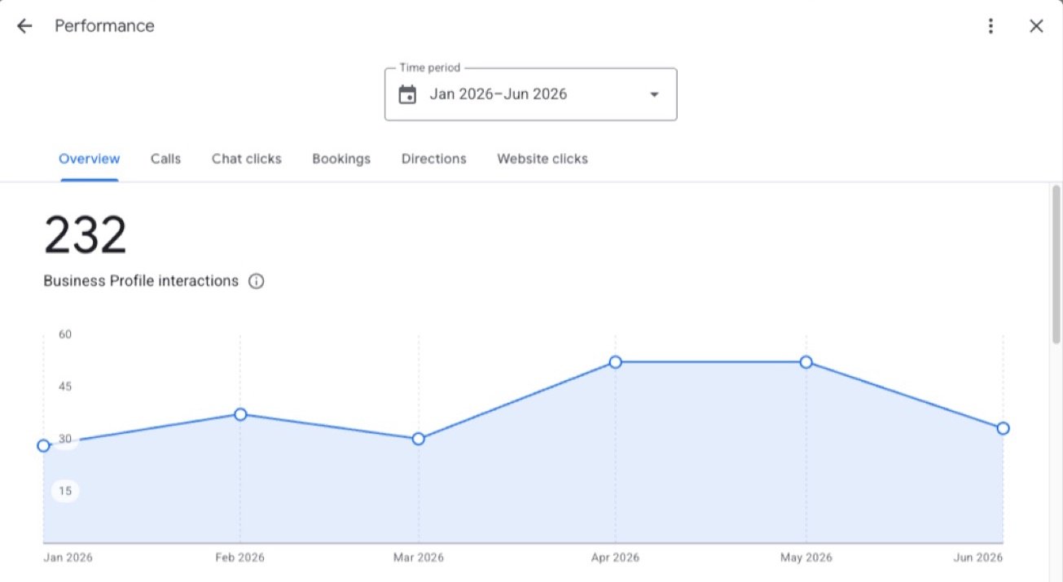Open the Chat clicks tab

click(x=247, y=159)
